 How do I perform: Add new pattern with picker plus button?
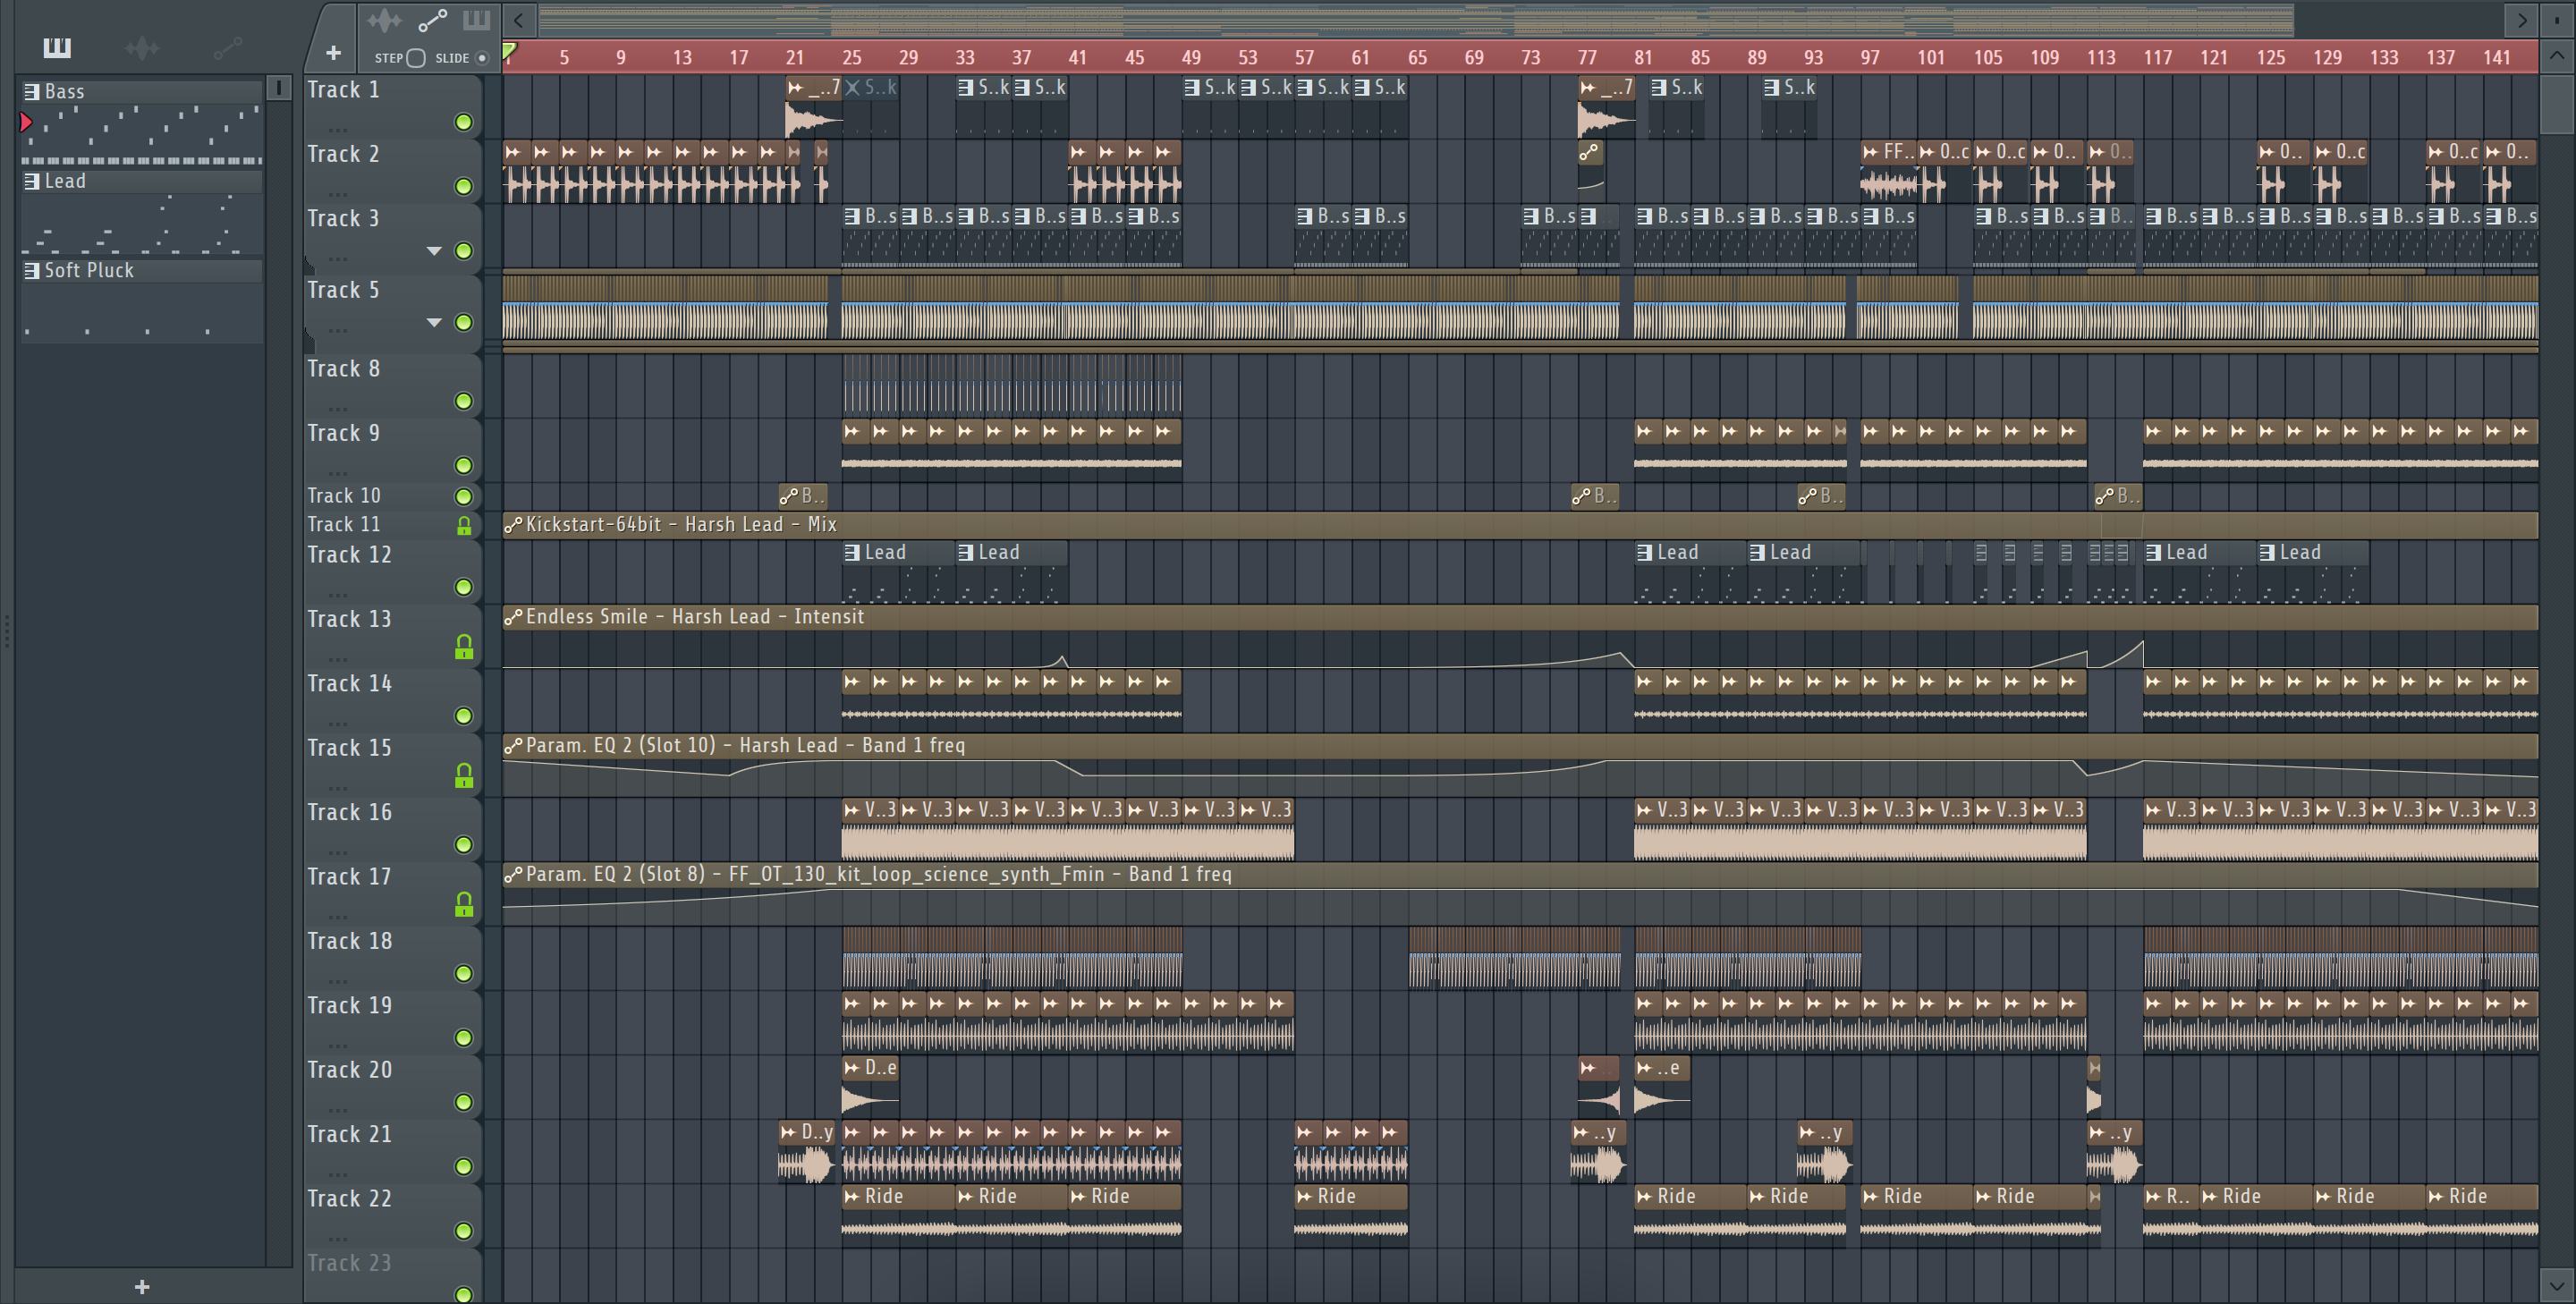[142, 1286]
